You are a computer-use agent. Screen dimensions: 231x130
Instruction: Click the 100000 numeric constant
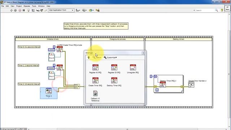click(x=51, y=50)
